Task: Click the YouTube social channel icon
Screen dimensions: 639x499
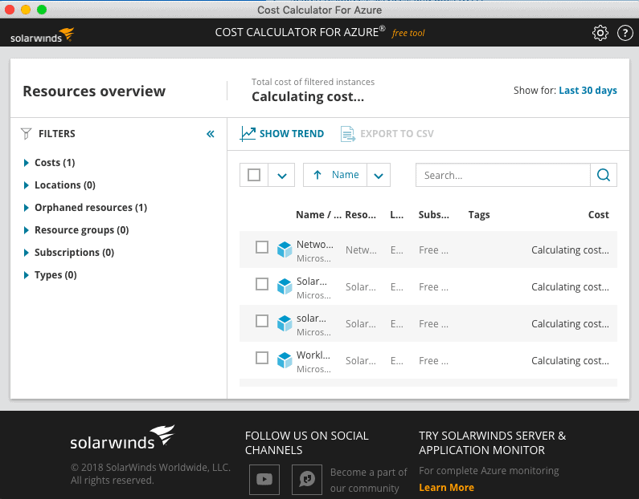Action: [264, 480]
